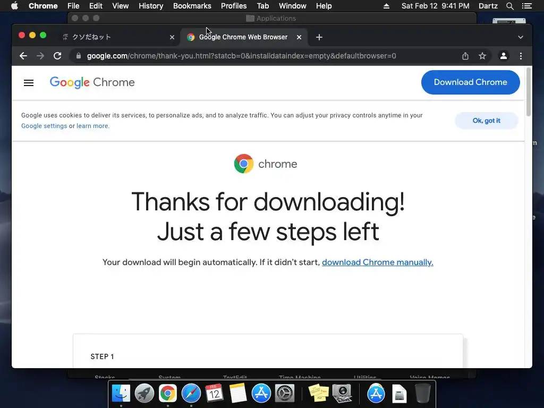Click the disk image file in Dock
Screen dimensions: 544x408
coord(399,394)
